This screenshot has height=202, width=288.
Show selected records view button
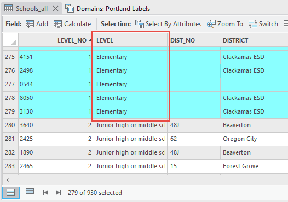tap(30, 192)
